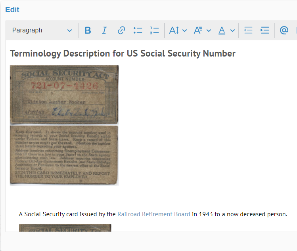Open the Paragraph style dropdown

click(x=42, y=30)
